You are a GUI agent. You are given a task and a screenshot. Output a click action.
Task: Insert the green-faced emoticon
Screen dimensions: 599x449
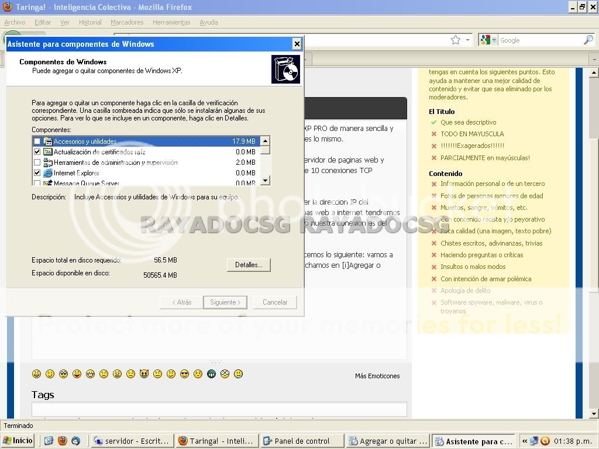pyautogui.click(x=211, y=374)
